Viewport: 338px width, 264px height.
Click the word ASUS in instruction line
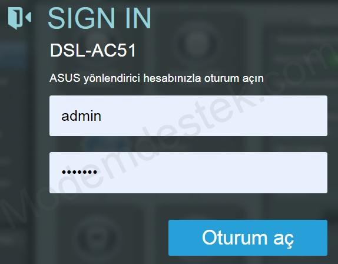coord(65,78)
